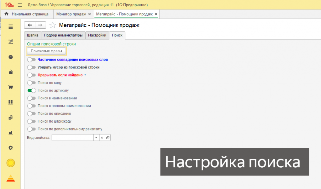Open the 1C main hamburger menu
Image resolution: width=321 pixels, height=189 pixels.
click(20, 5)
